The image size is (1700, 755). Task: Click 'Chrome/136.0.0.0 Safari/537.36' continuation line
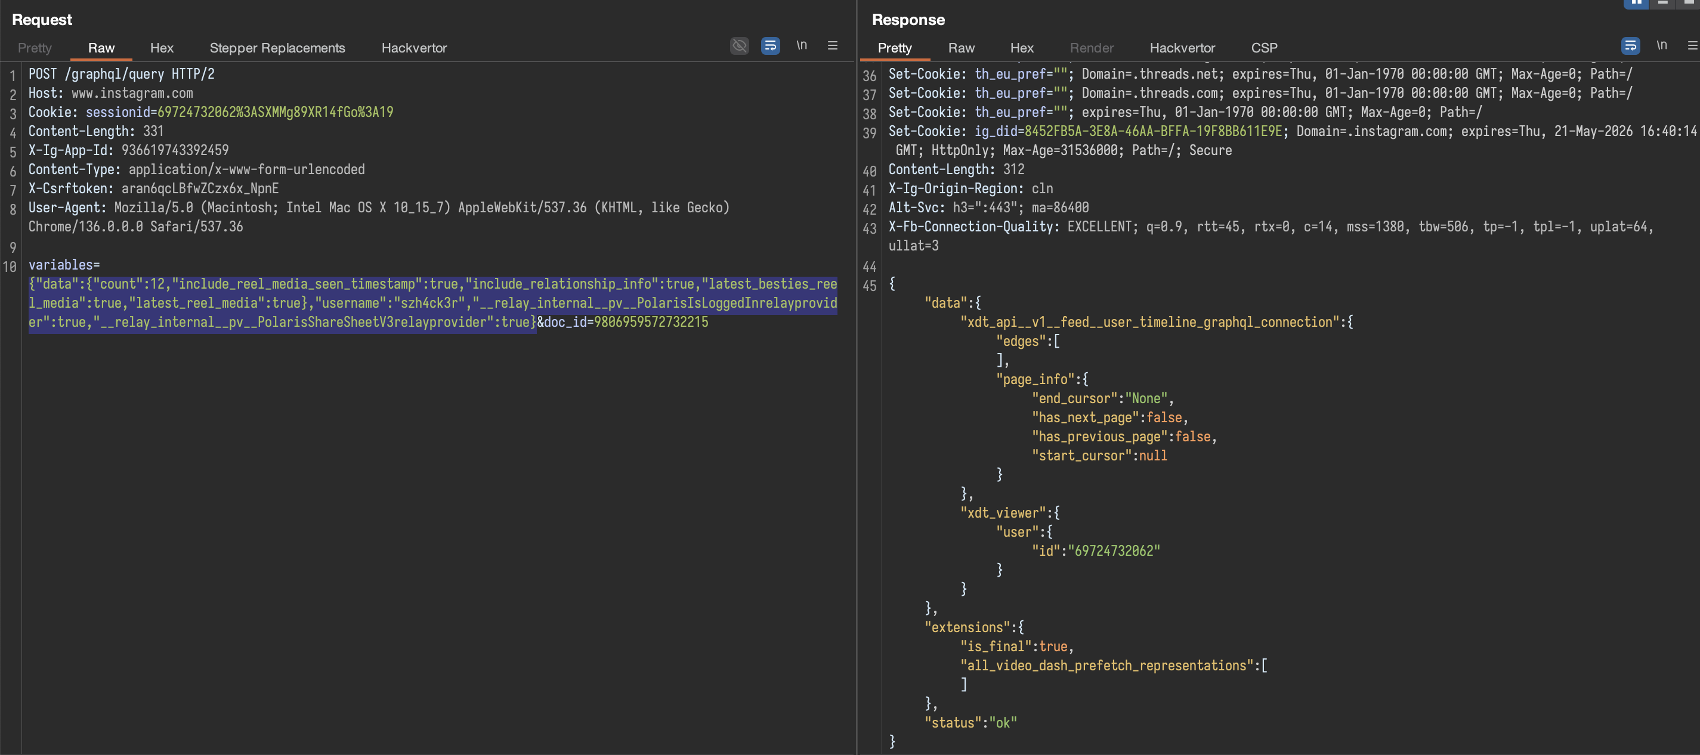coord(136,227)
